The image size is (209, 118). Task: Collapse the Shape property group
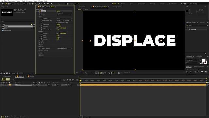pos(38,17)
